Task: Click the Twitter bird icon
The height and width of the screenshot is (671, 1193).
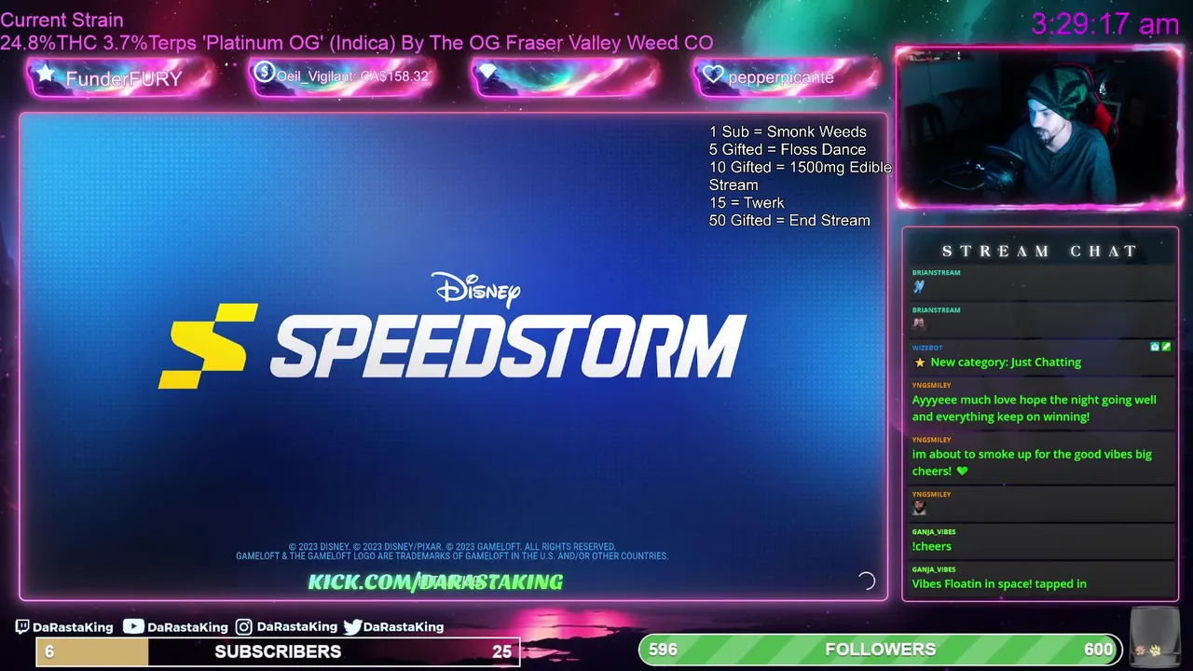Action: tap(352, 627)
